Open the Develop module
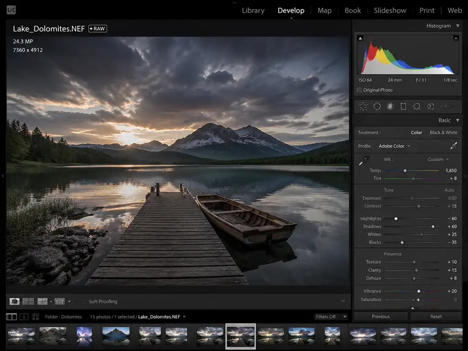The height and width of the screenshot is (351, 468). (x=291, y=11)
